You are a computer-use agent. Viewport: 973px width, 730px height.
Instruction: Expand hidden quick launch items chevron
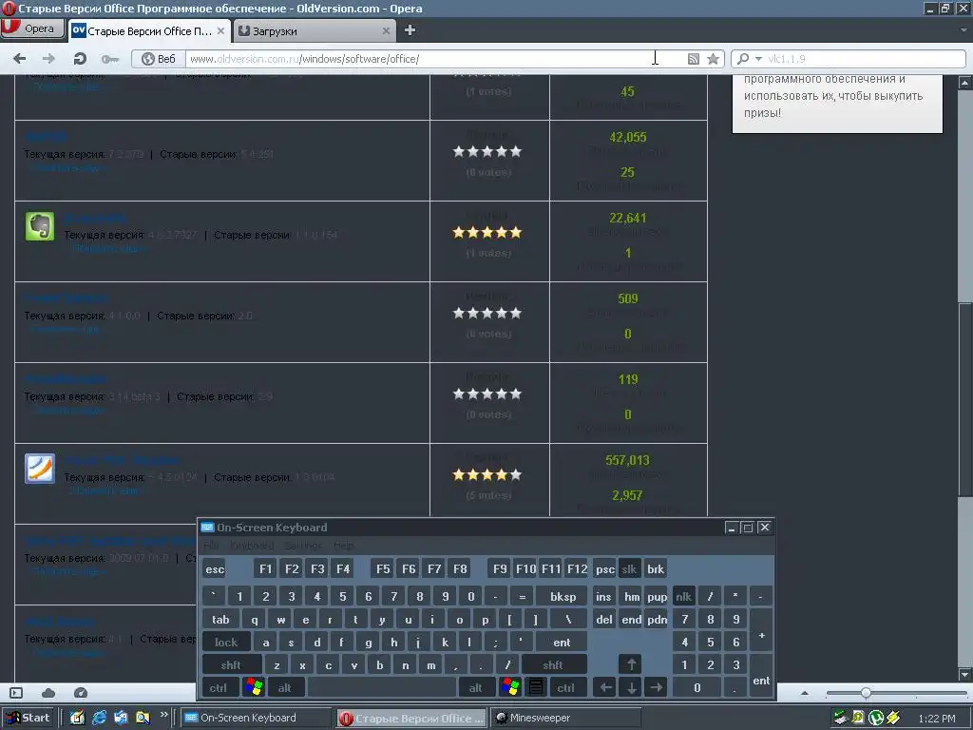tap(163, 715)
